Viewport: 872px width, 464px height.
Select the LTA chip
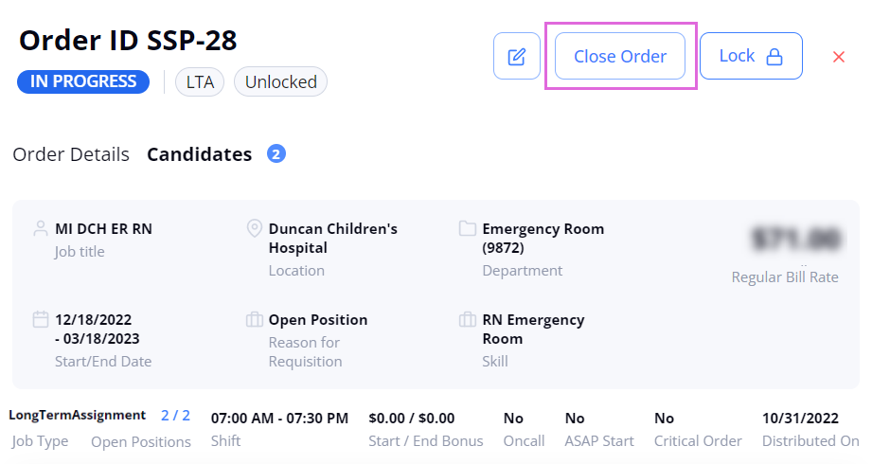pyautogui.click(x=200, y=81)
